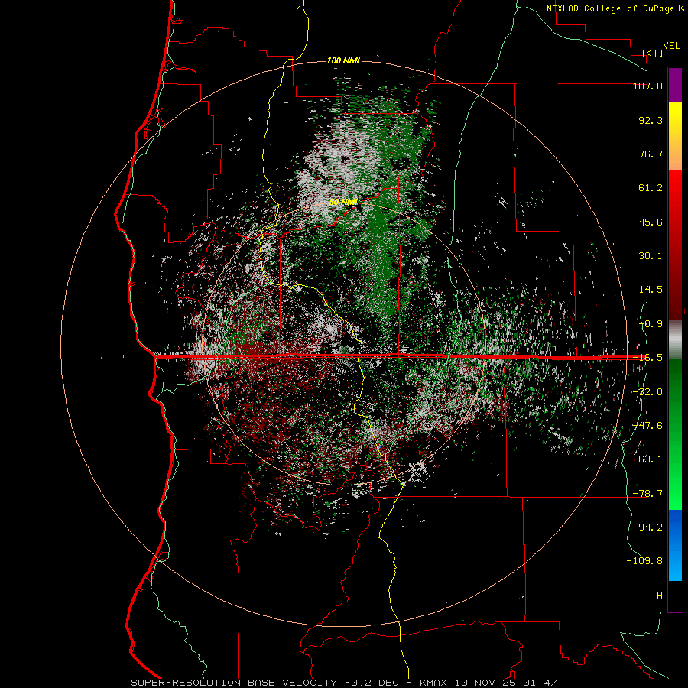Click the VEL legend title
Screen dimensions: 688x688
tap(671, 45)
